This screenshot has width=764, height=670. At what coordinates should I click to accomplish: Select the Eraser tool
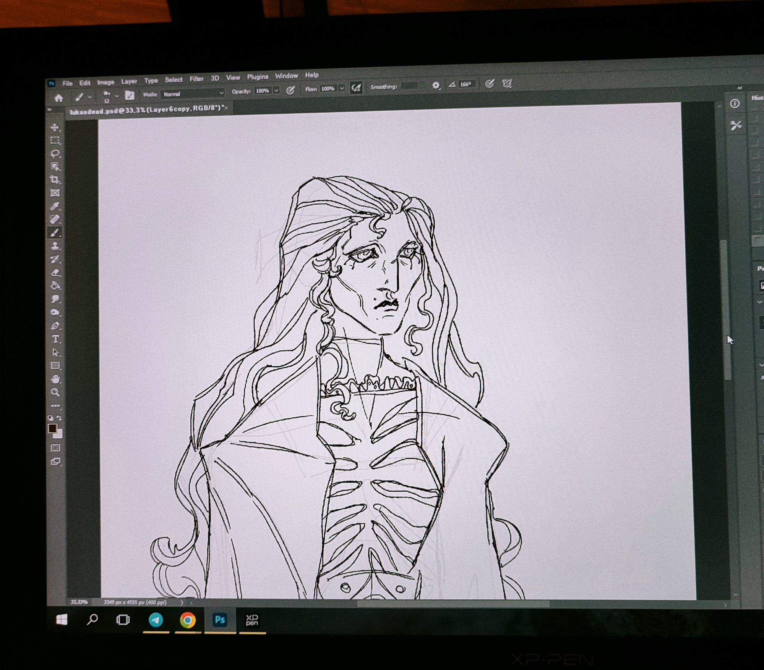pos(55,273)
